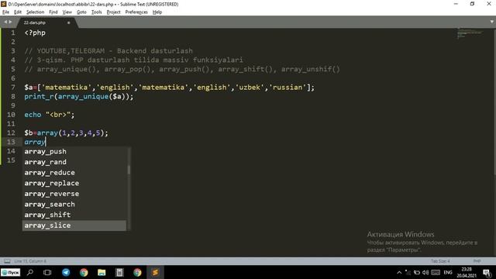Open the clock showing 23:28
Image resolution: width=496 pixels, height=279 pixels.
[x=467, y=272]
